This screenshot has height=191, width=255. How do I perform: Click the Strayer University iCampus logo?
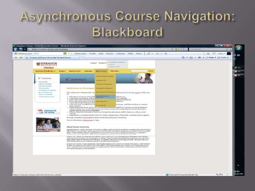(47, 65)
